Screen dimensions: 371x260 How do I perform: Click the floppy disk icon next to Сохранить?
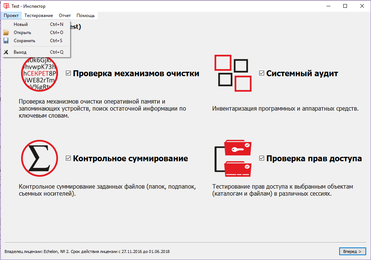point(6,40)
